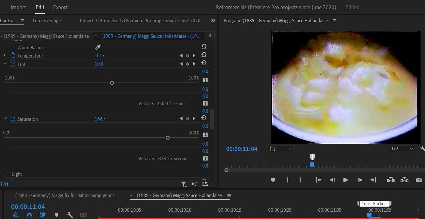The image size is (425, 219).
Task: Mark Out point in Program monitor
Action: pos(300,180)
